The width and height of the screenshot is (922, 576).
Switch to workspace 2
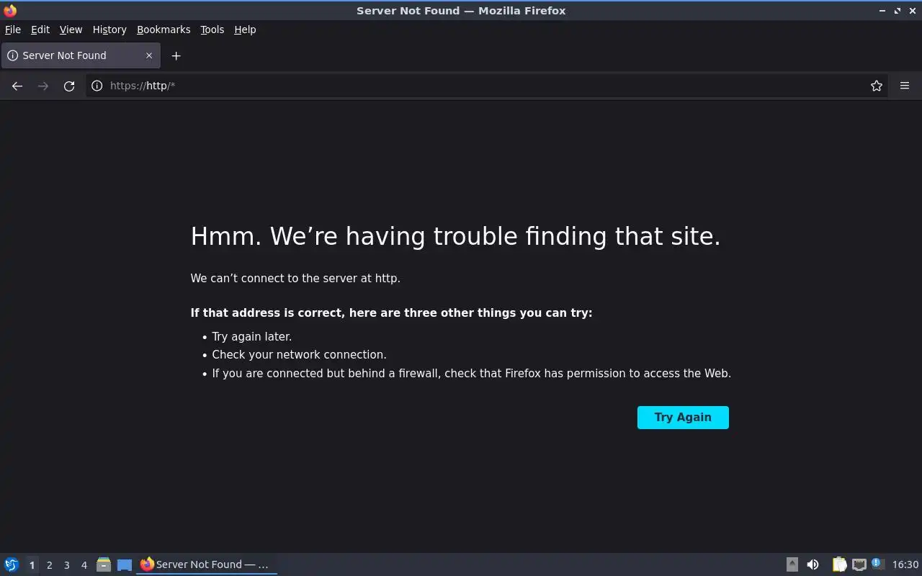pos(49,565)
